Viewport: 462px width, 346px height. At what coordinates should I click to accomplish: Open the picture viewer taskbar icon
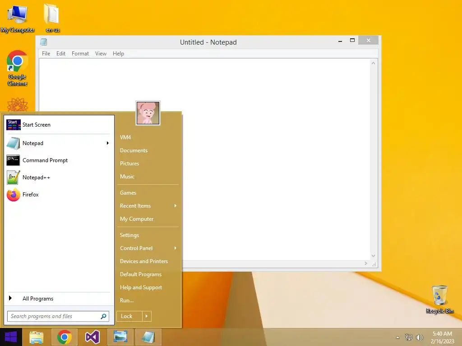[120, 337]
